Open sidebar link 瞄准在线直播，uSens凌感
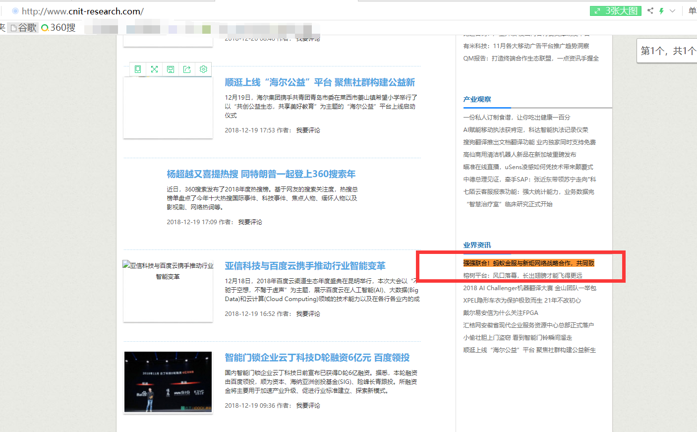 tap(528, 167)
